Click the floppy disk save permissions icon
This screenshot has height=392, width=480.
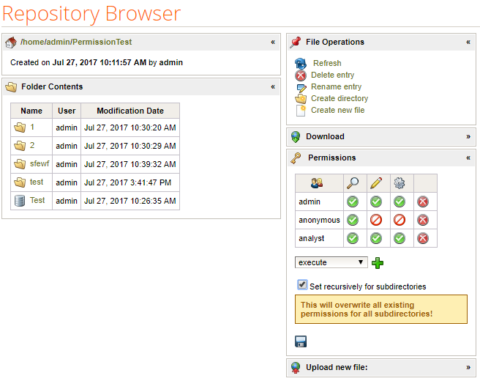coord(301,341)
